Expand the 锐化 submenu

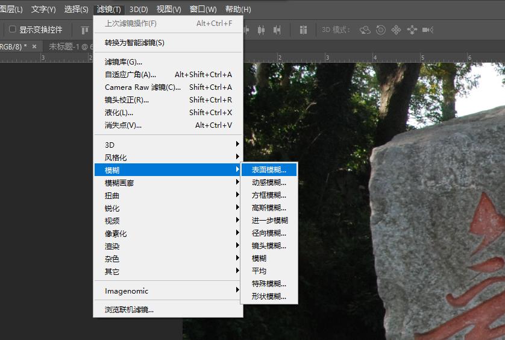tap(168, 208)
